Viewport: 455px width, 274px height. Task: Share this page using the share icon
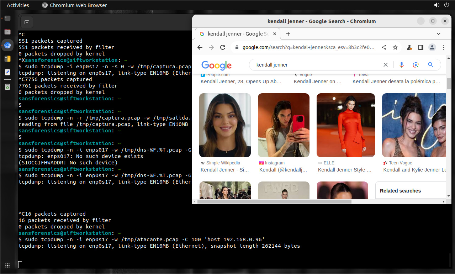[384, 47]
